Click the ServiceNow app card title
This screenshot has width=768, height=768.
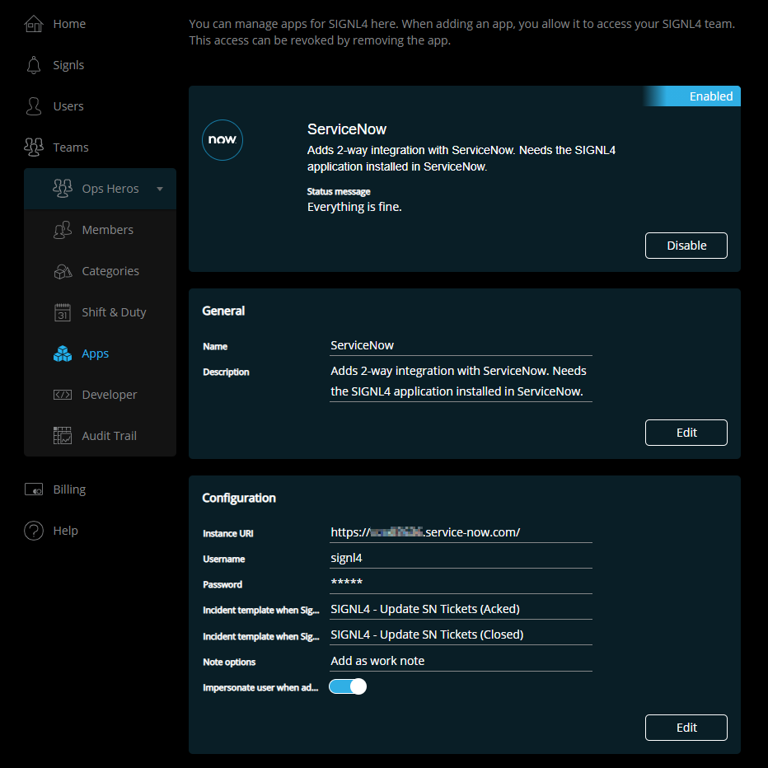click(x=346, y=129)
